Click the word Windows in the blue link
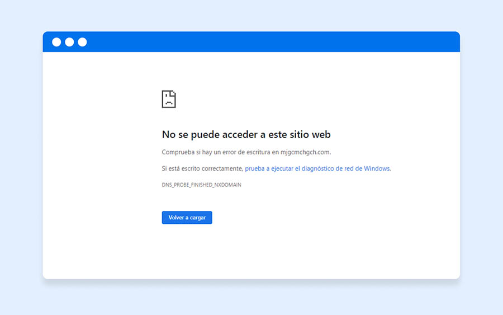This screenshot has height=315, width=503. [377, 168]
